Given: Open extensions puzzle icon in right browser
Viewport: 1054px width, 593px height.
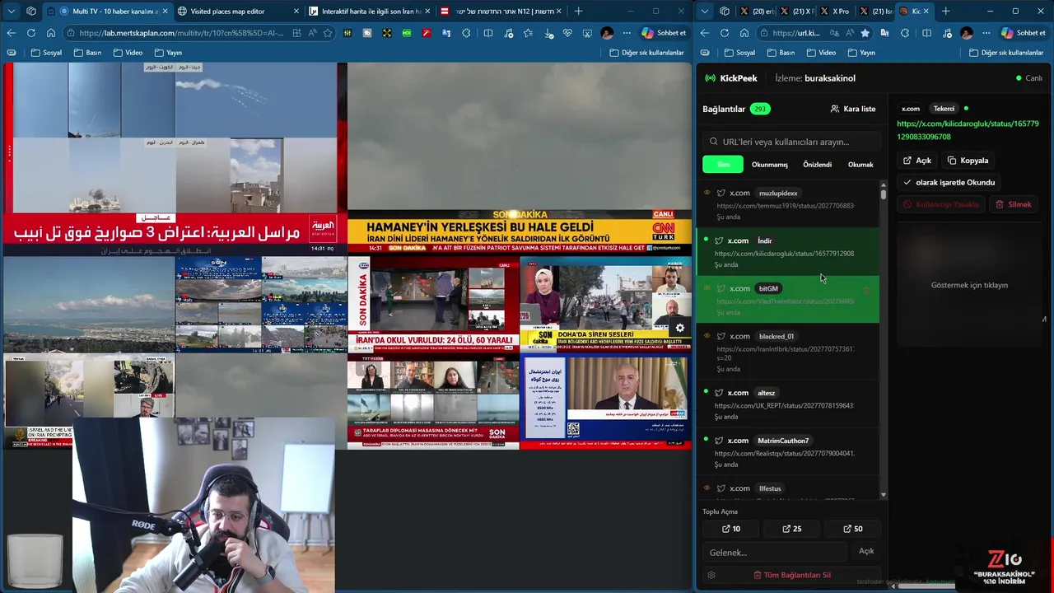Looking at the screenshot, I should tap(905, 33).
